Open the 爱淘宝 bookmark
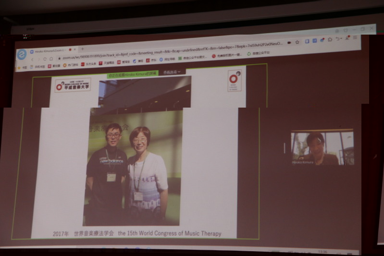 (x=124, y=62)
